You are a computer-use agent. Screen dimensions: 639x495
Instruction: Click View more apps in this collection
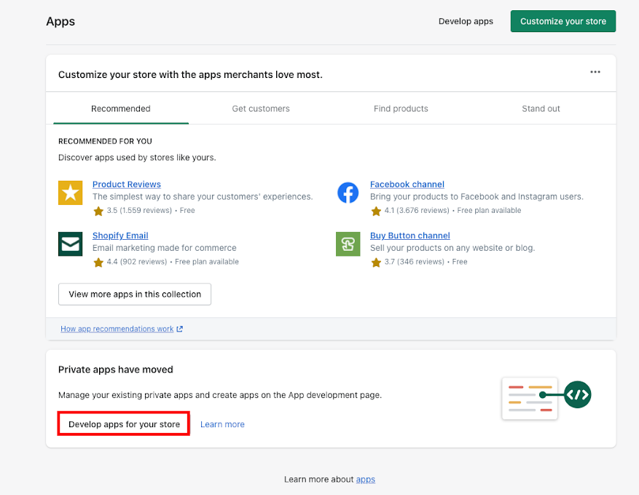click(x=134, y=294)
